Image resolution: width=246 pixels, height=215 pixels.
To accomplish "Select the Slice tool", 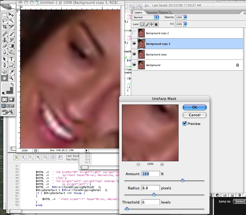I will coord(11,27).
